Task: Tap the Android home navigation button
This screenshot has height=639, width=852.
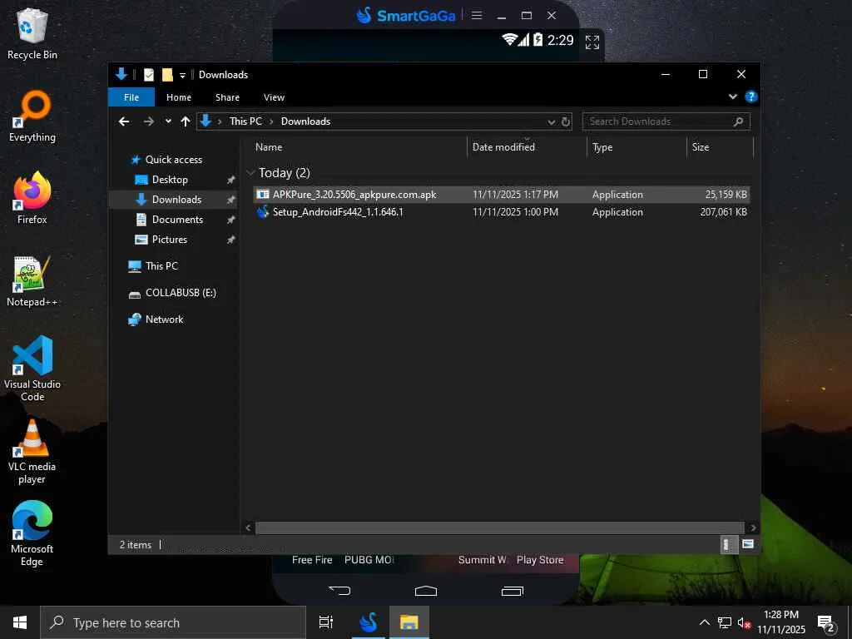Action: point(425,591)
